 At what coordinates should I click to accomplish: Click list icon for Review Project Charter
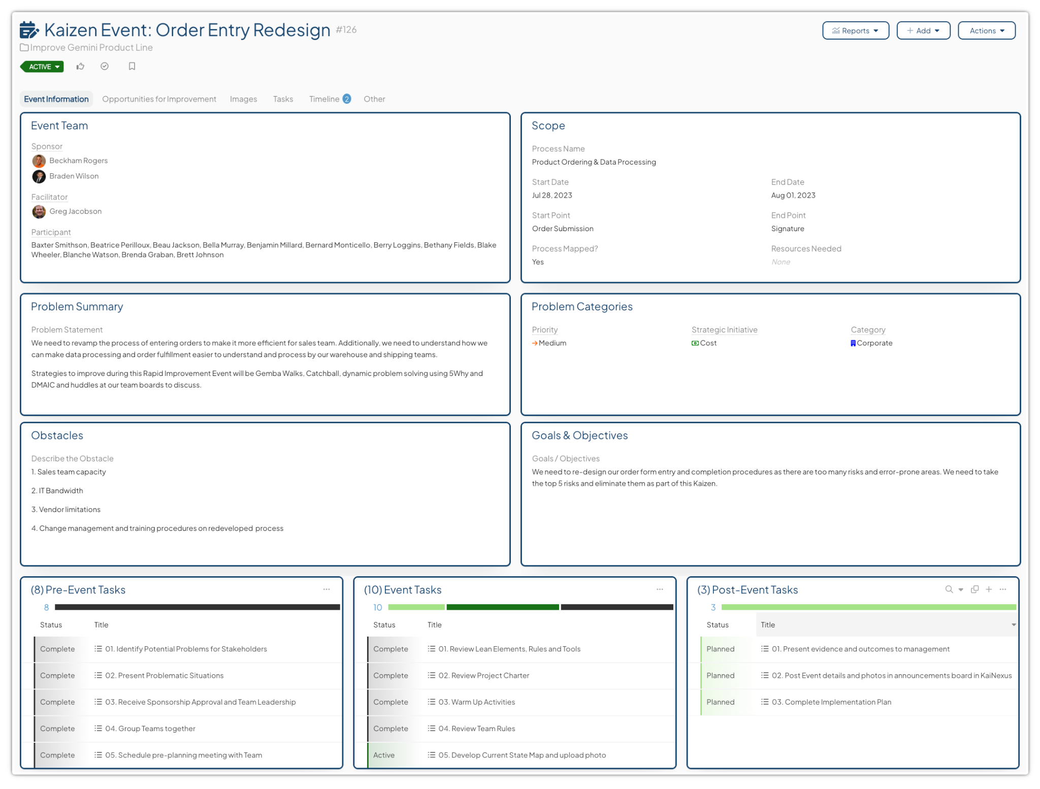(431, 675)
